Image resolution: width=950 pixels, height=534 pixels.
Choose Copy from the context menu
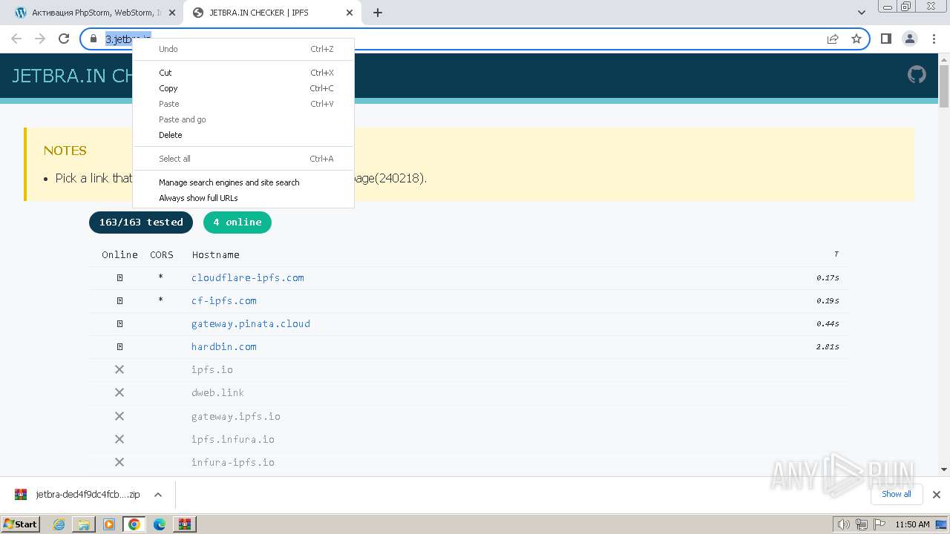(243, 88)
